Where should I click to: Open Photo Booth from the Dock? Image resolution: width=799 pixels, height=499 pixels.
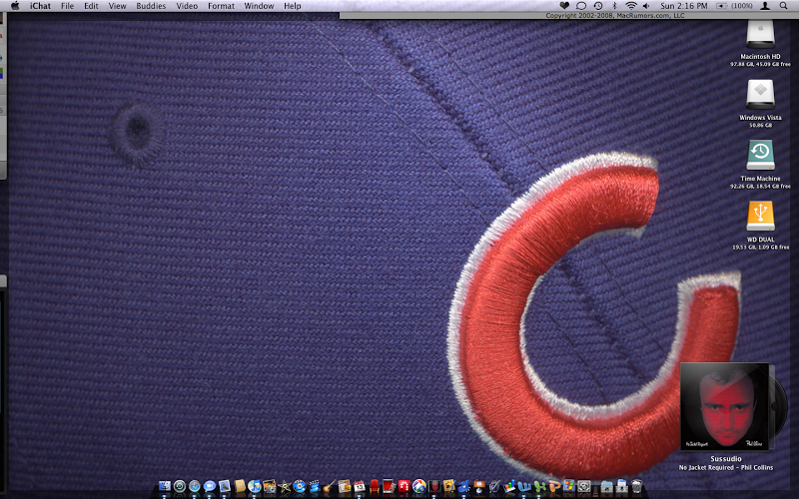coord(390,486)
